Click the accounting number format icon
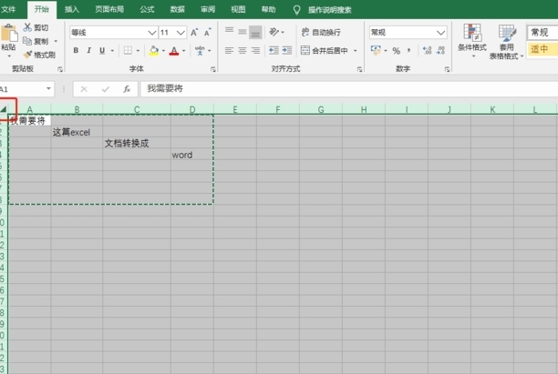 pos(376,50)
